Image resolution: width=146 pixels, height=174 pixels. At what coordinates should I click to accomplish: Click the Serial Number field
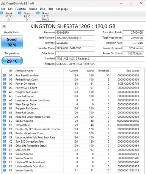75,38
